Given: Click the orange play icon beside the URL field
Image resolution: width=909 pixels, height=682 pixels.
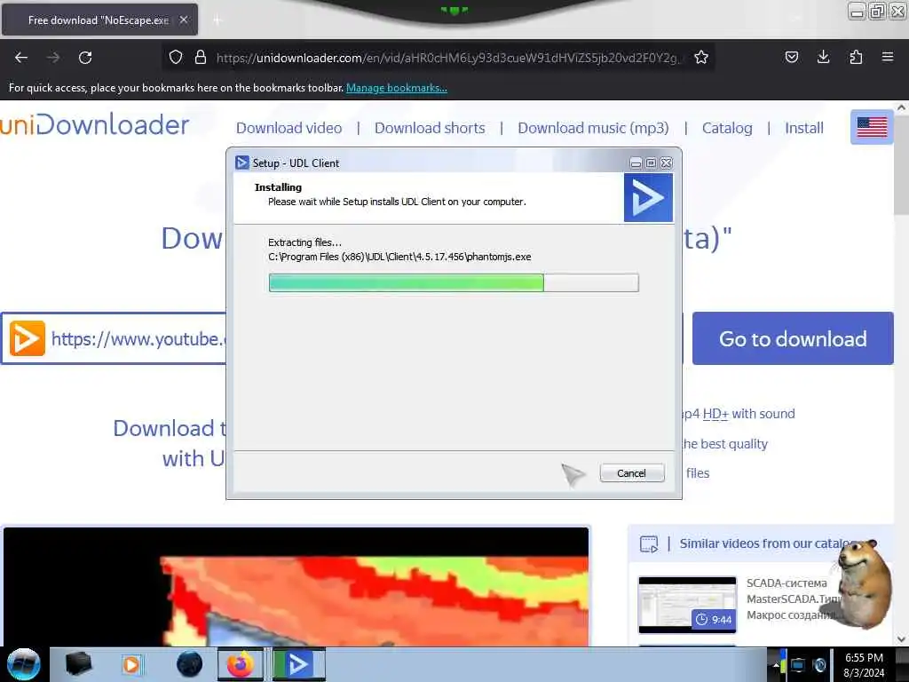Looking at the screenshot, I should (x=28, y=338).
